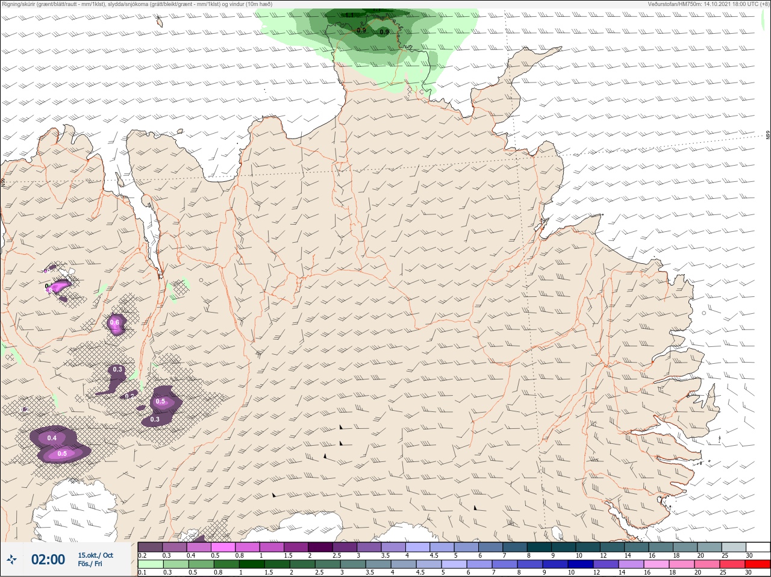Pick the white upper legend swatch ending at 30

click(758, 547)
